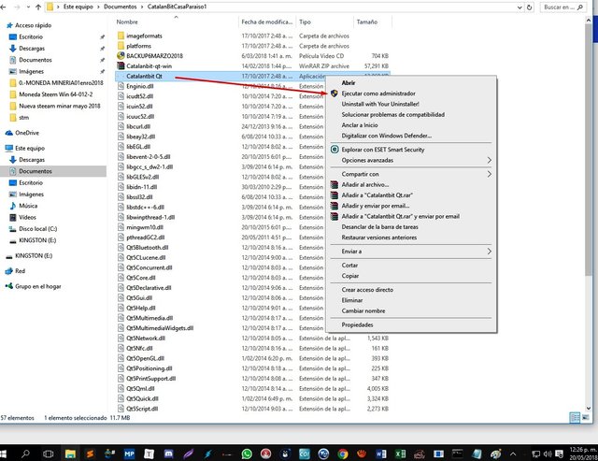The height and width of the screenshot is (461, 598).
Task: Sort by the Tipo column header
Action: (x=305, y=22)
